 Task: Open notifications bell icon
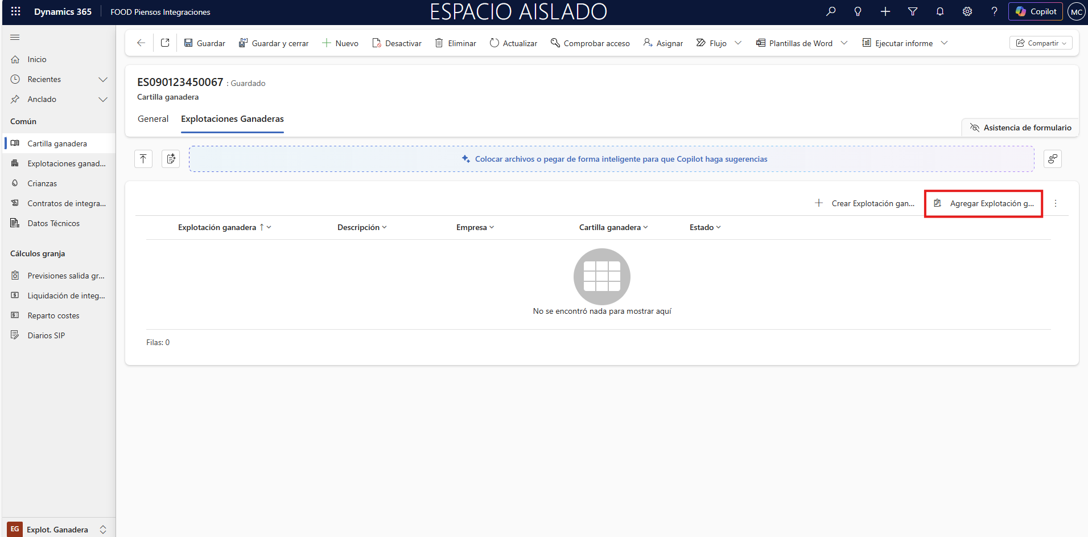tap(939, 11)
